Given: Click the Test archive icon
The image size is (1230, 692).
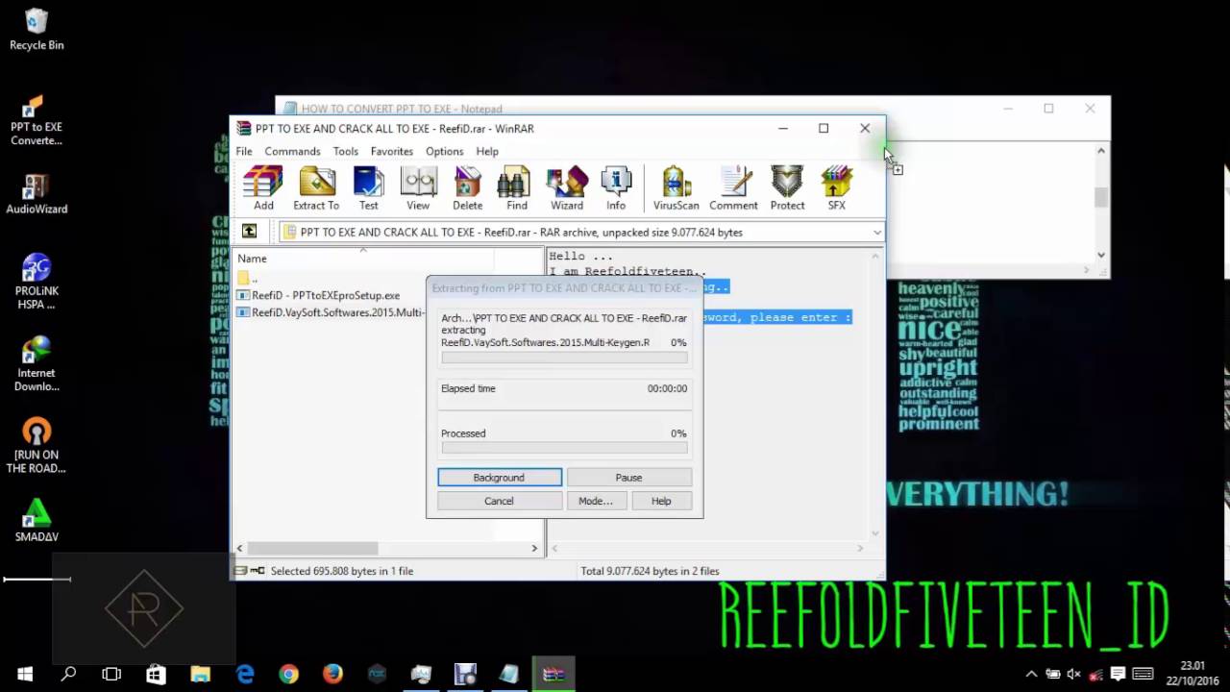Looking at the screenshot, I should 369,187.
